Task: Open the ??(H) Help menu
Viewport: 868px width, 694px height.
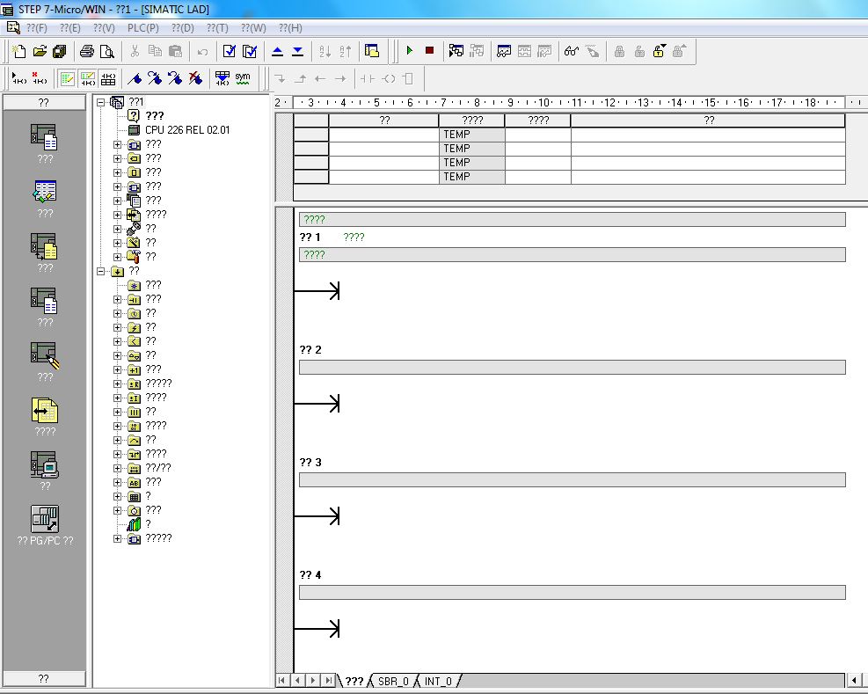Action: tap(290, 27)
